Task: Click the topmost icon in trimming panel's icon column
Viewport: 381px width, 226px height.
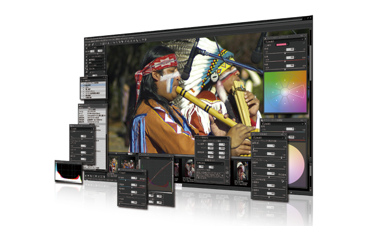Action: coord(227,168)
